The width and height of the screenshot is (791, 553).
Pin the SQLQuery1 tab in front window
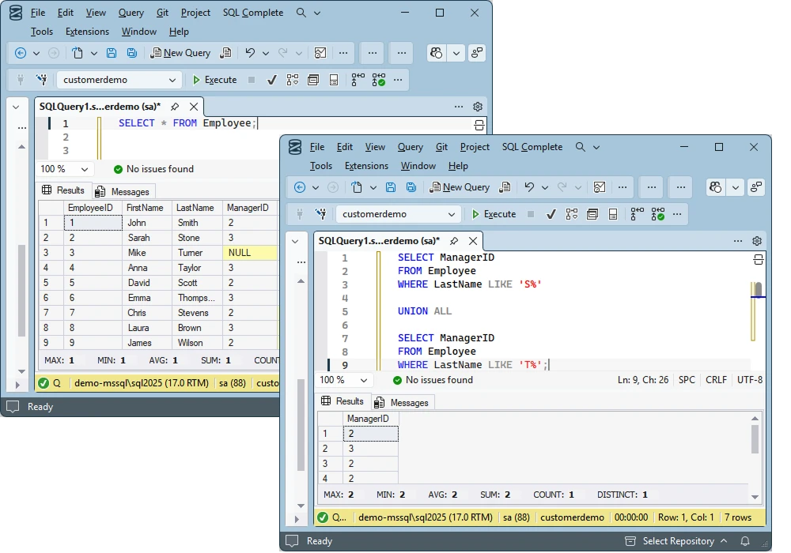454,241
